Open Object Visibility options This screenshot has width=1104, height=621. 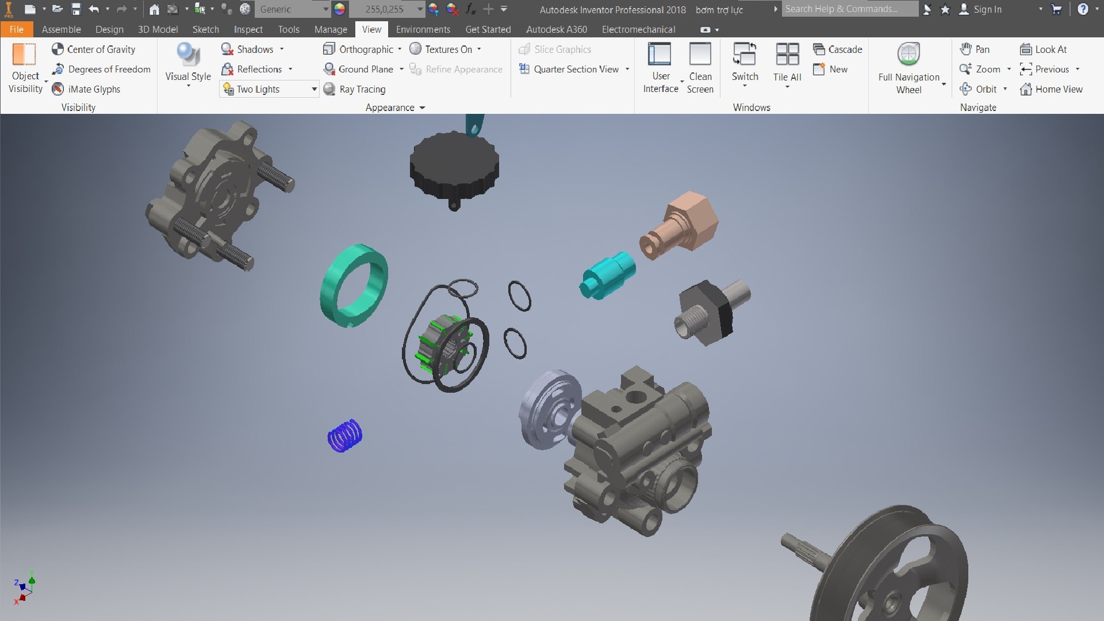coord(25,68)
